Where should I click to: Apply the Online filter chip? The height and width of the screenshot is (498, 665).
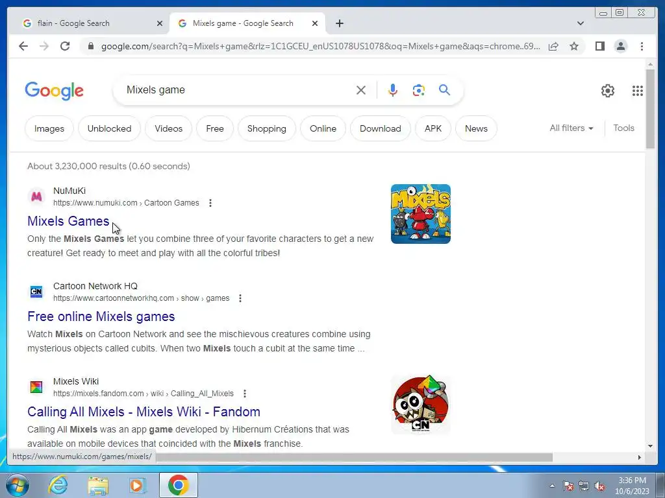click(323, 128)
